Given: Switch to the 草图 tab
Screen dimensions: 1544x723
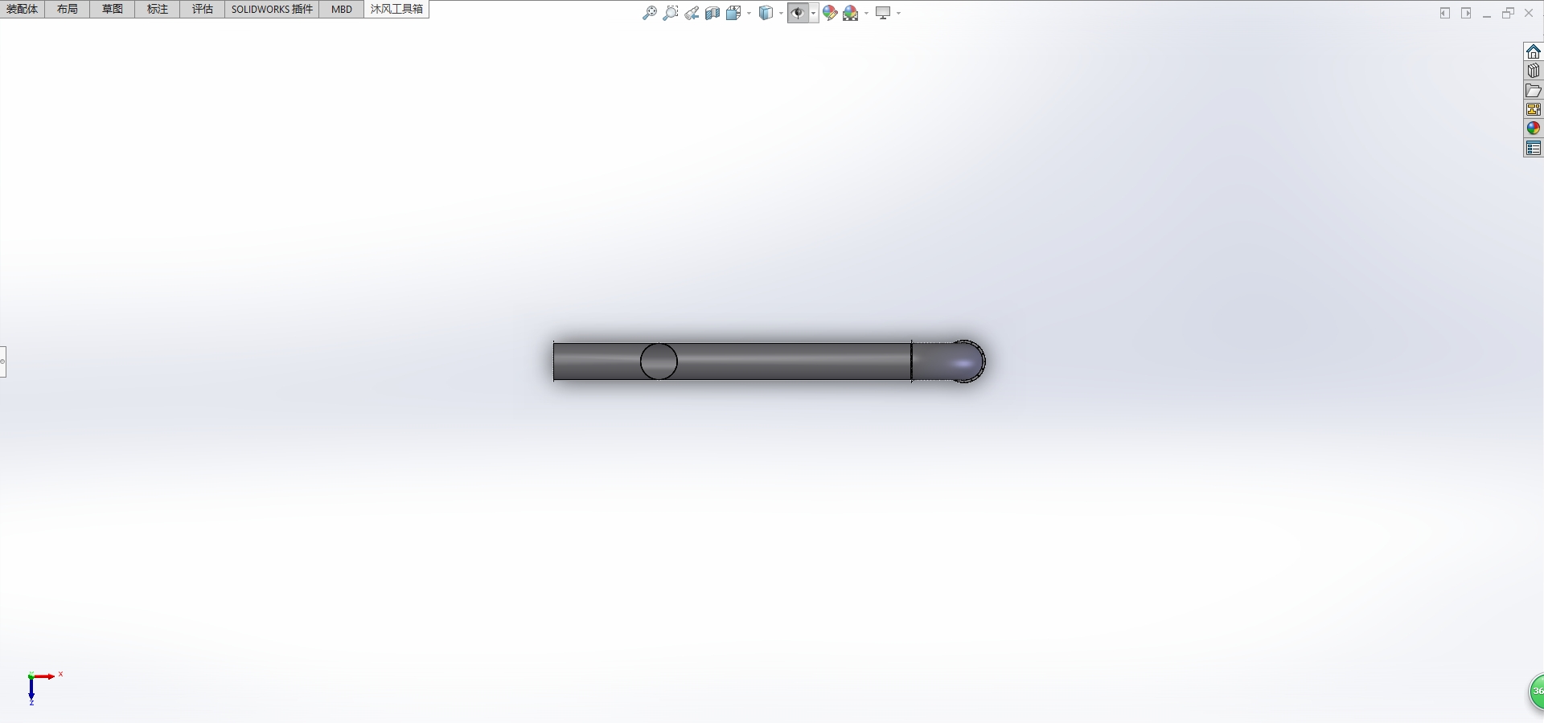Looking at the screenshot, I should (113, 9).
